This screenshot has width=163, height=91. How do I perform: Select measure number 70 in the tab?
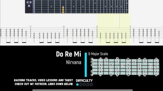coord(130,26)
